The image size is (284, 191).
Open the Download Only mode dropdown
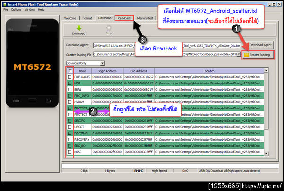[103, 63]
